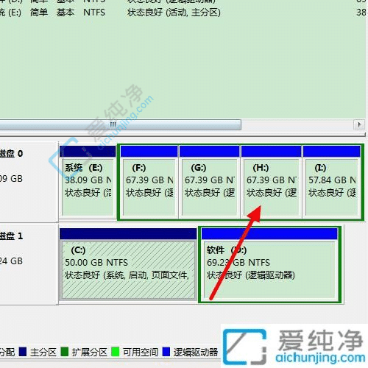Select the 软件 (D:) 69.23 GB partition
This screenshot has width=368, height=368.
[x=269, y=264]
